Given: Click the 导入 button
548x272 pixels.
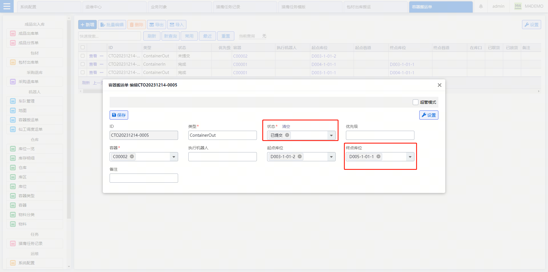Looking at the screenshot, I should (177, 25).
